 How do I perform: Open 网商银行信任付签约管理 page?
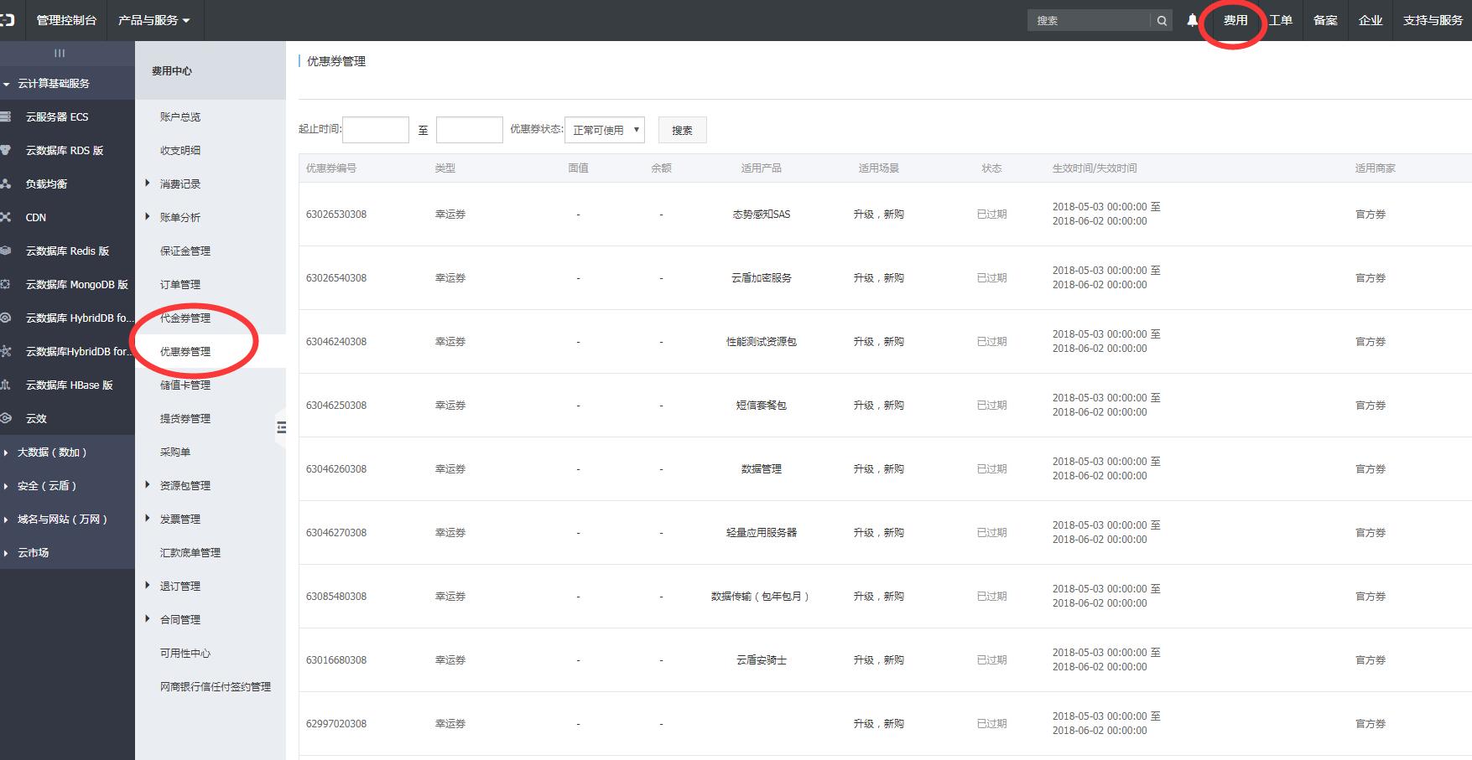[x=216, y=686]
